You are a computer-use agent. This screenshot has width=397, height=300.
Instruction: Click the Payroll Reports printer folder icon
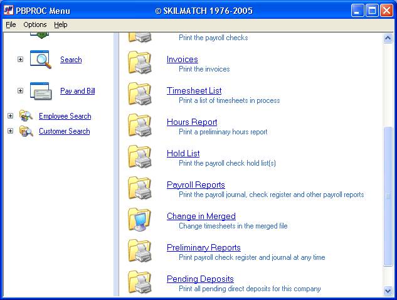coord(140,188)
